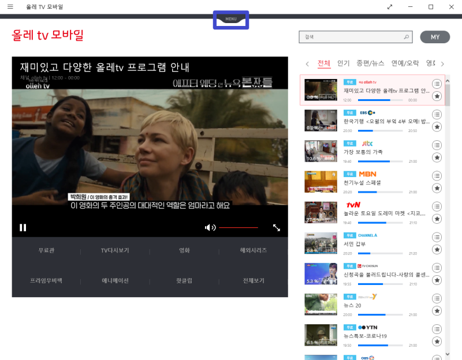Star the tvN 놀라운 토요일 channel

point(436,219)
